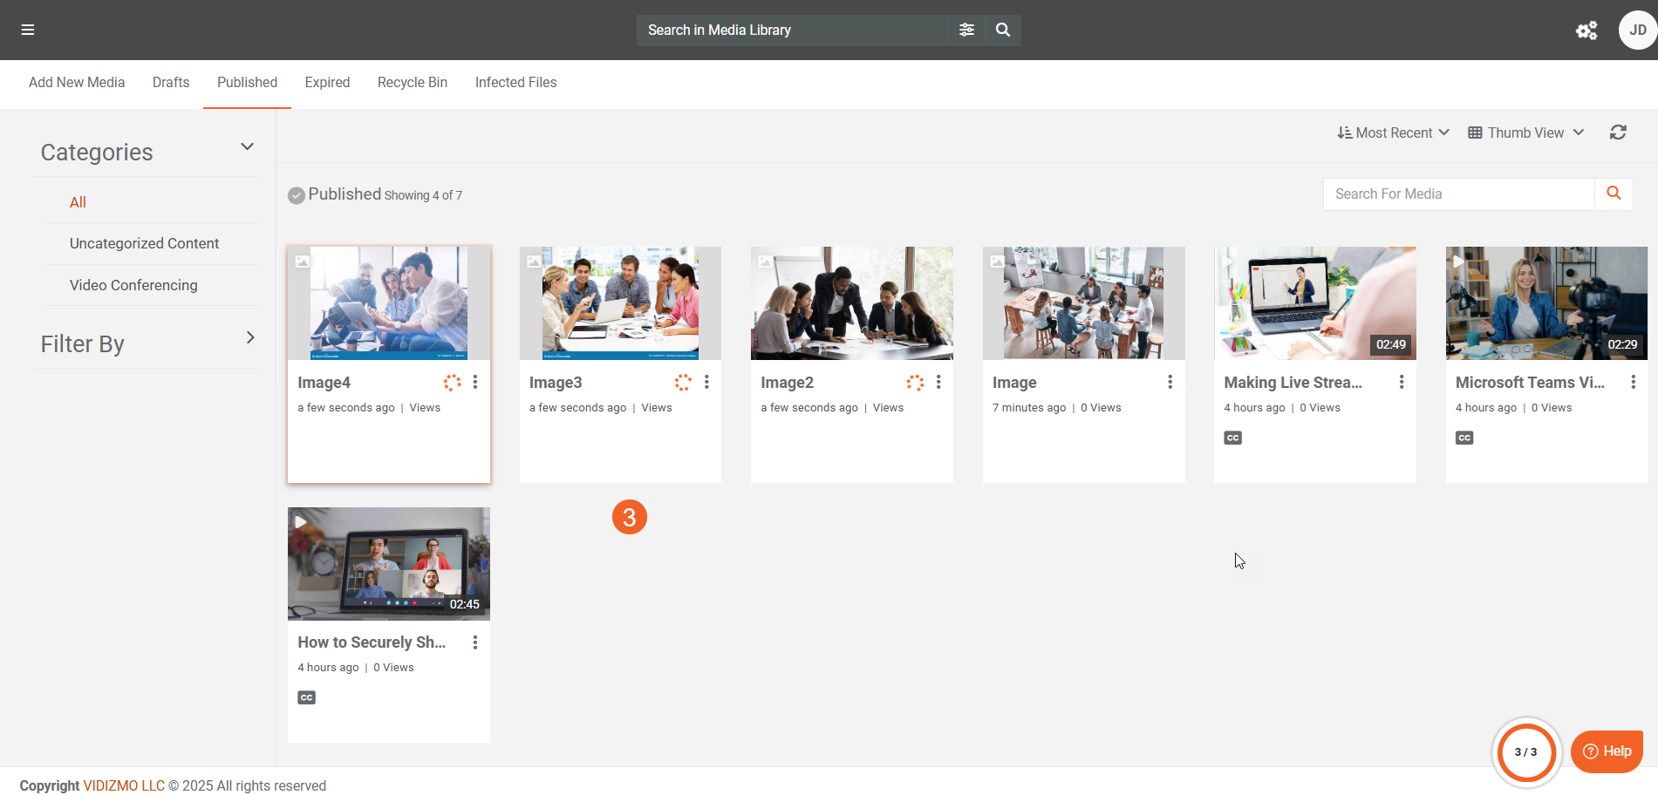Switch to the Recycle Bin tab
This screenshot has height=795, width=1658.
(412, 82)
